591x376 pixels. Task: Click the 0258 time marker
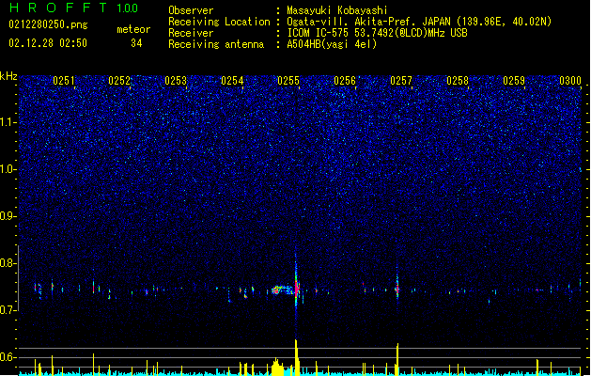[458, 81]
